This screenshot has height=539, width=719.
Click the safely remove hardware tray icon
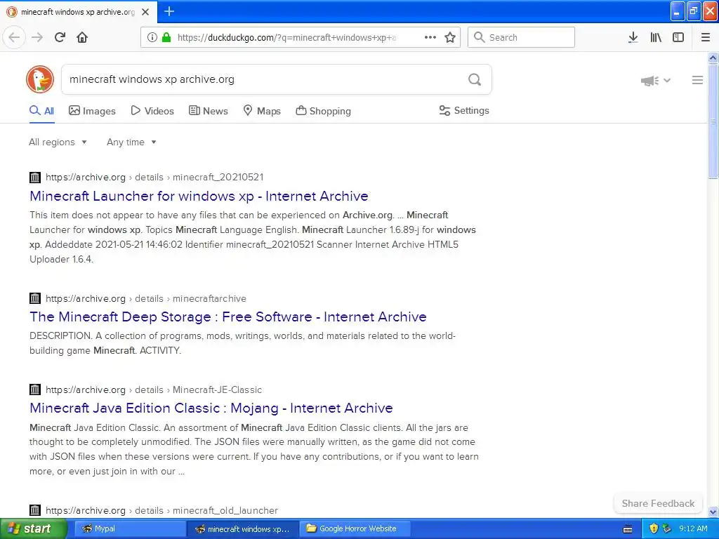pyautogui.click(x=667, y=529)
